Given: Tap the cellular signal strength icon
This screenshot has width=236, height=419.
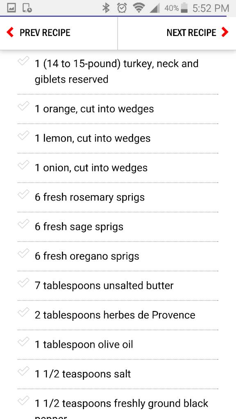Looking at the screenshot, I should (154, 8).
